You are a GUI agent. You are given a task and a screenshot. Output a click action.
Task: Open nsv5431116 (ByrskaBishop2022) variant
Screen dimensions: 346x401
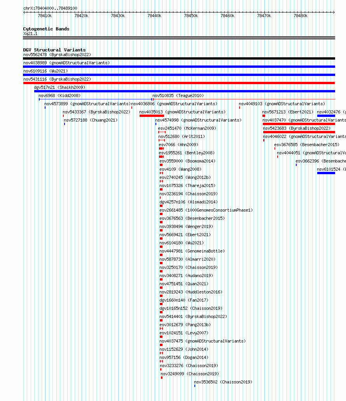pyautogui.click(x=57, y=79)
